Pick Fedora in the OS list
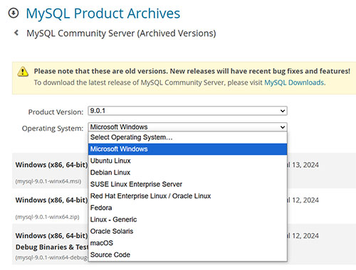Viewport: 356px width, 270px height. (x=187, y=207)
